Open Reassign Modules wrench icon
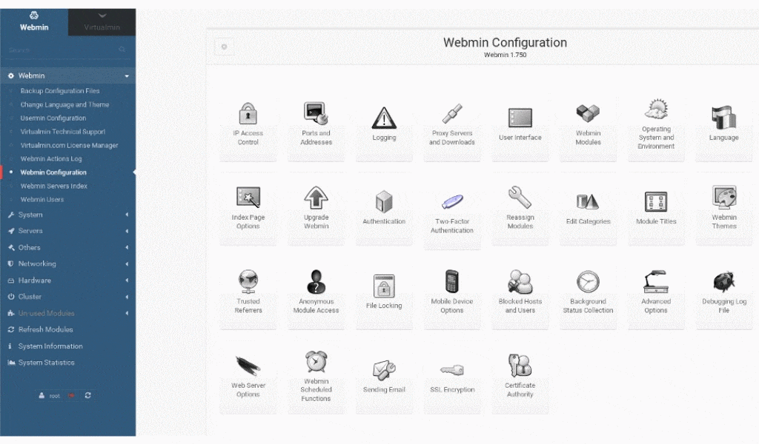The height and width of the screenshot is (444, 759). pos(520,198)
